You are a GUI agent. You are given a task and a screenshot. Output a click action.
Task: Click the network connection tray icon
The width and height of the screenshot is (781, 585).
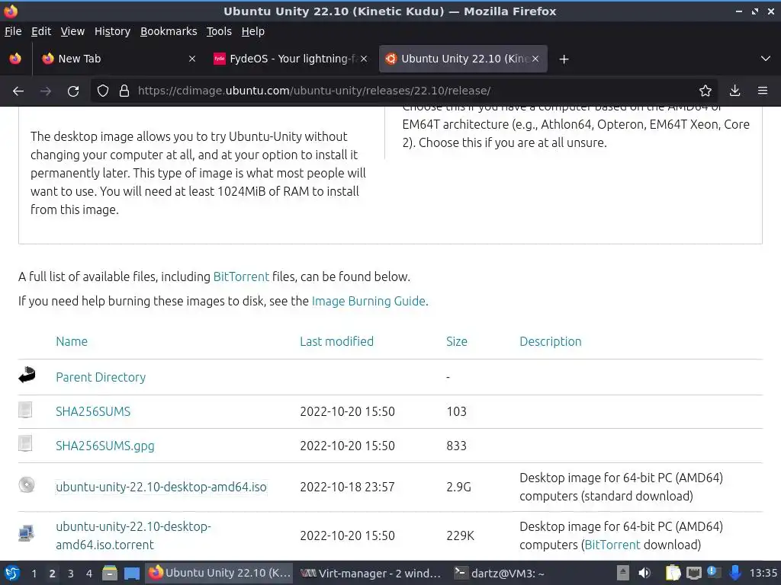tap(694, 574)
